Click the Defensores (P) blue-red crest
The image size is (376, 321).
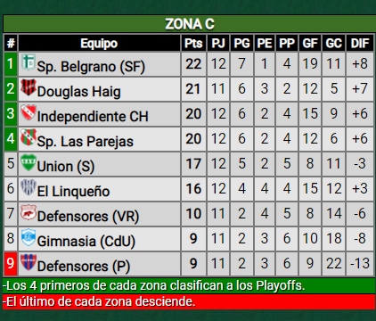point(29,262)
